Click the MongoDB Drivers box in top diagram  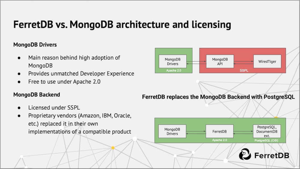172,61
